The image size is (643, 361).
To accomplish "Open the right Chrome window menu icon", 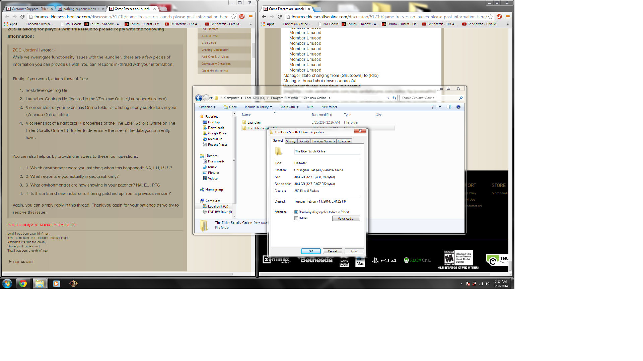I will point(508,17).
